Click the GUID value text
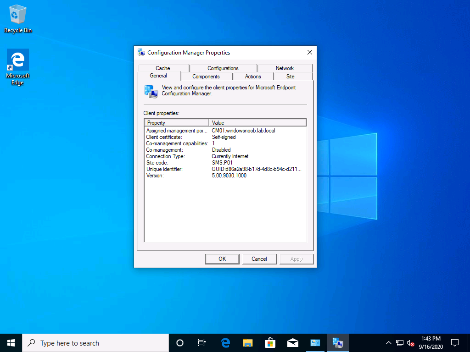This screenshot has width=470, height=352. [257, 169]
